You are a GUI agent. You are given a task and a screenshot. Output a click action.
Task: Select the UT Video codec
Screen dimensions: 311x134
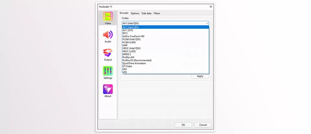tap(166, 66)
